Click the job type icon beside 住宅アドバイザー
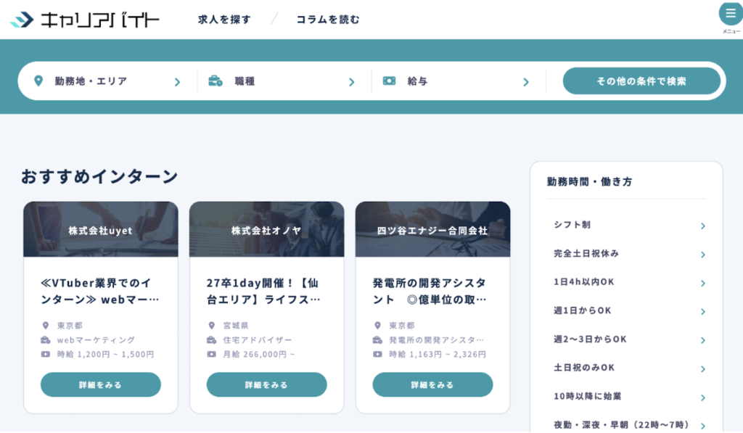Screen dimensions: 743x433 212,340
